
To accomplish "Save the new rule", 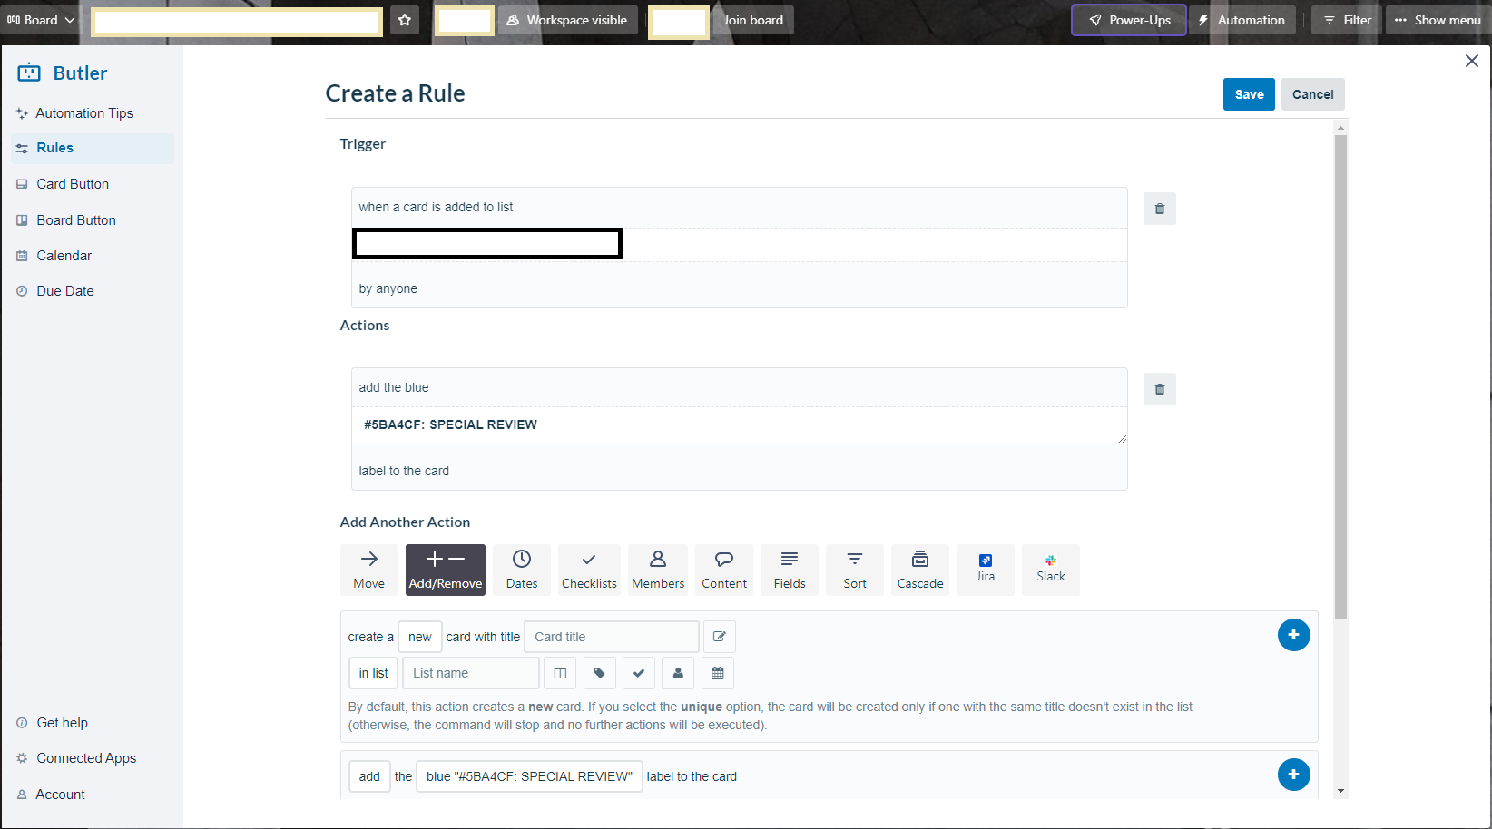I will click(1249, 93).
